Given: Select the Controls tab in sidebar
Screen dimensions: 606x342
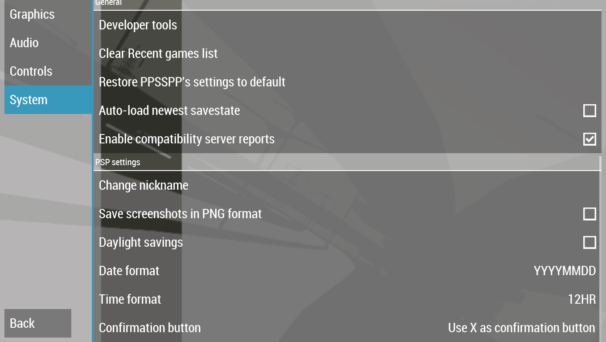Looking at the screenshot, I should click(31, 71).
